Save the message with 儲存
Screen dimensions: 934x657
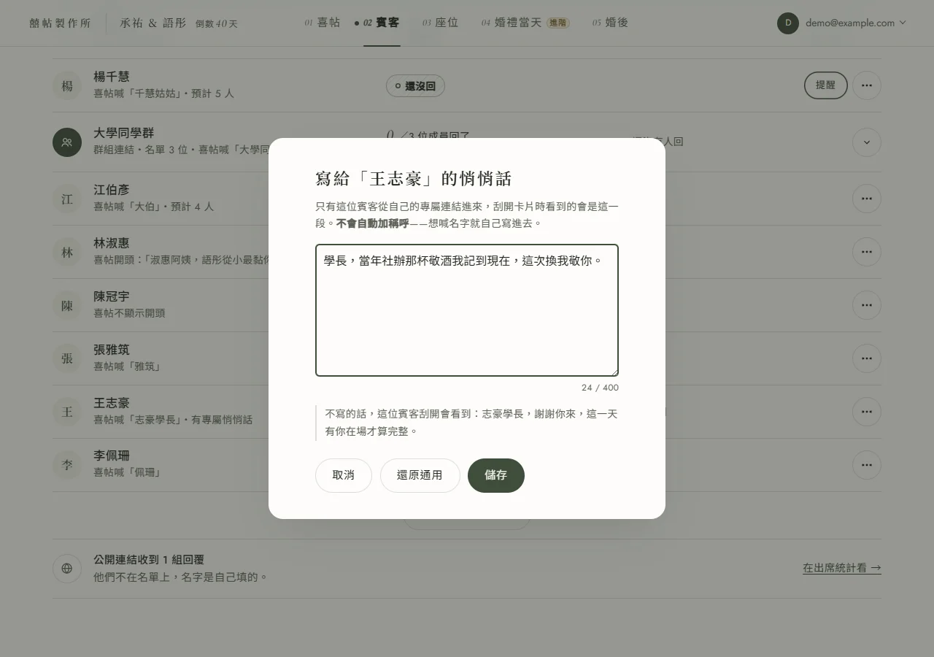point(496,475)
